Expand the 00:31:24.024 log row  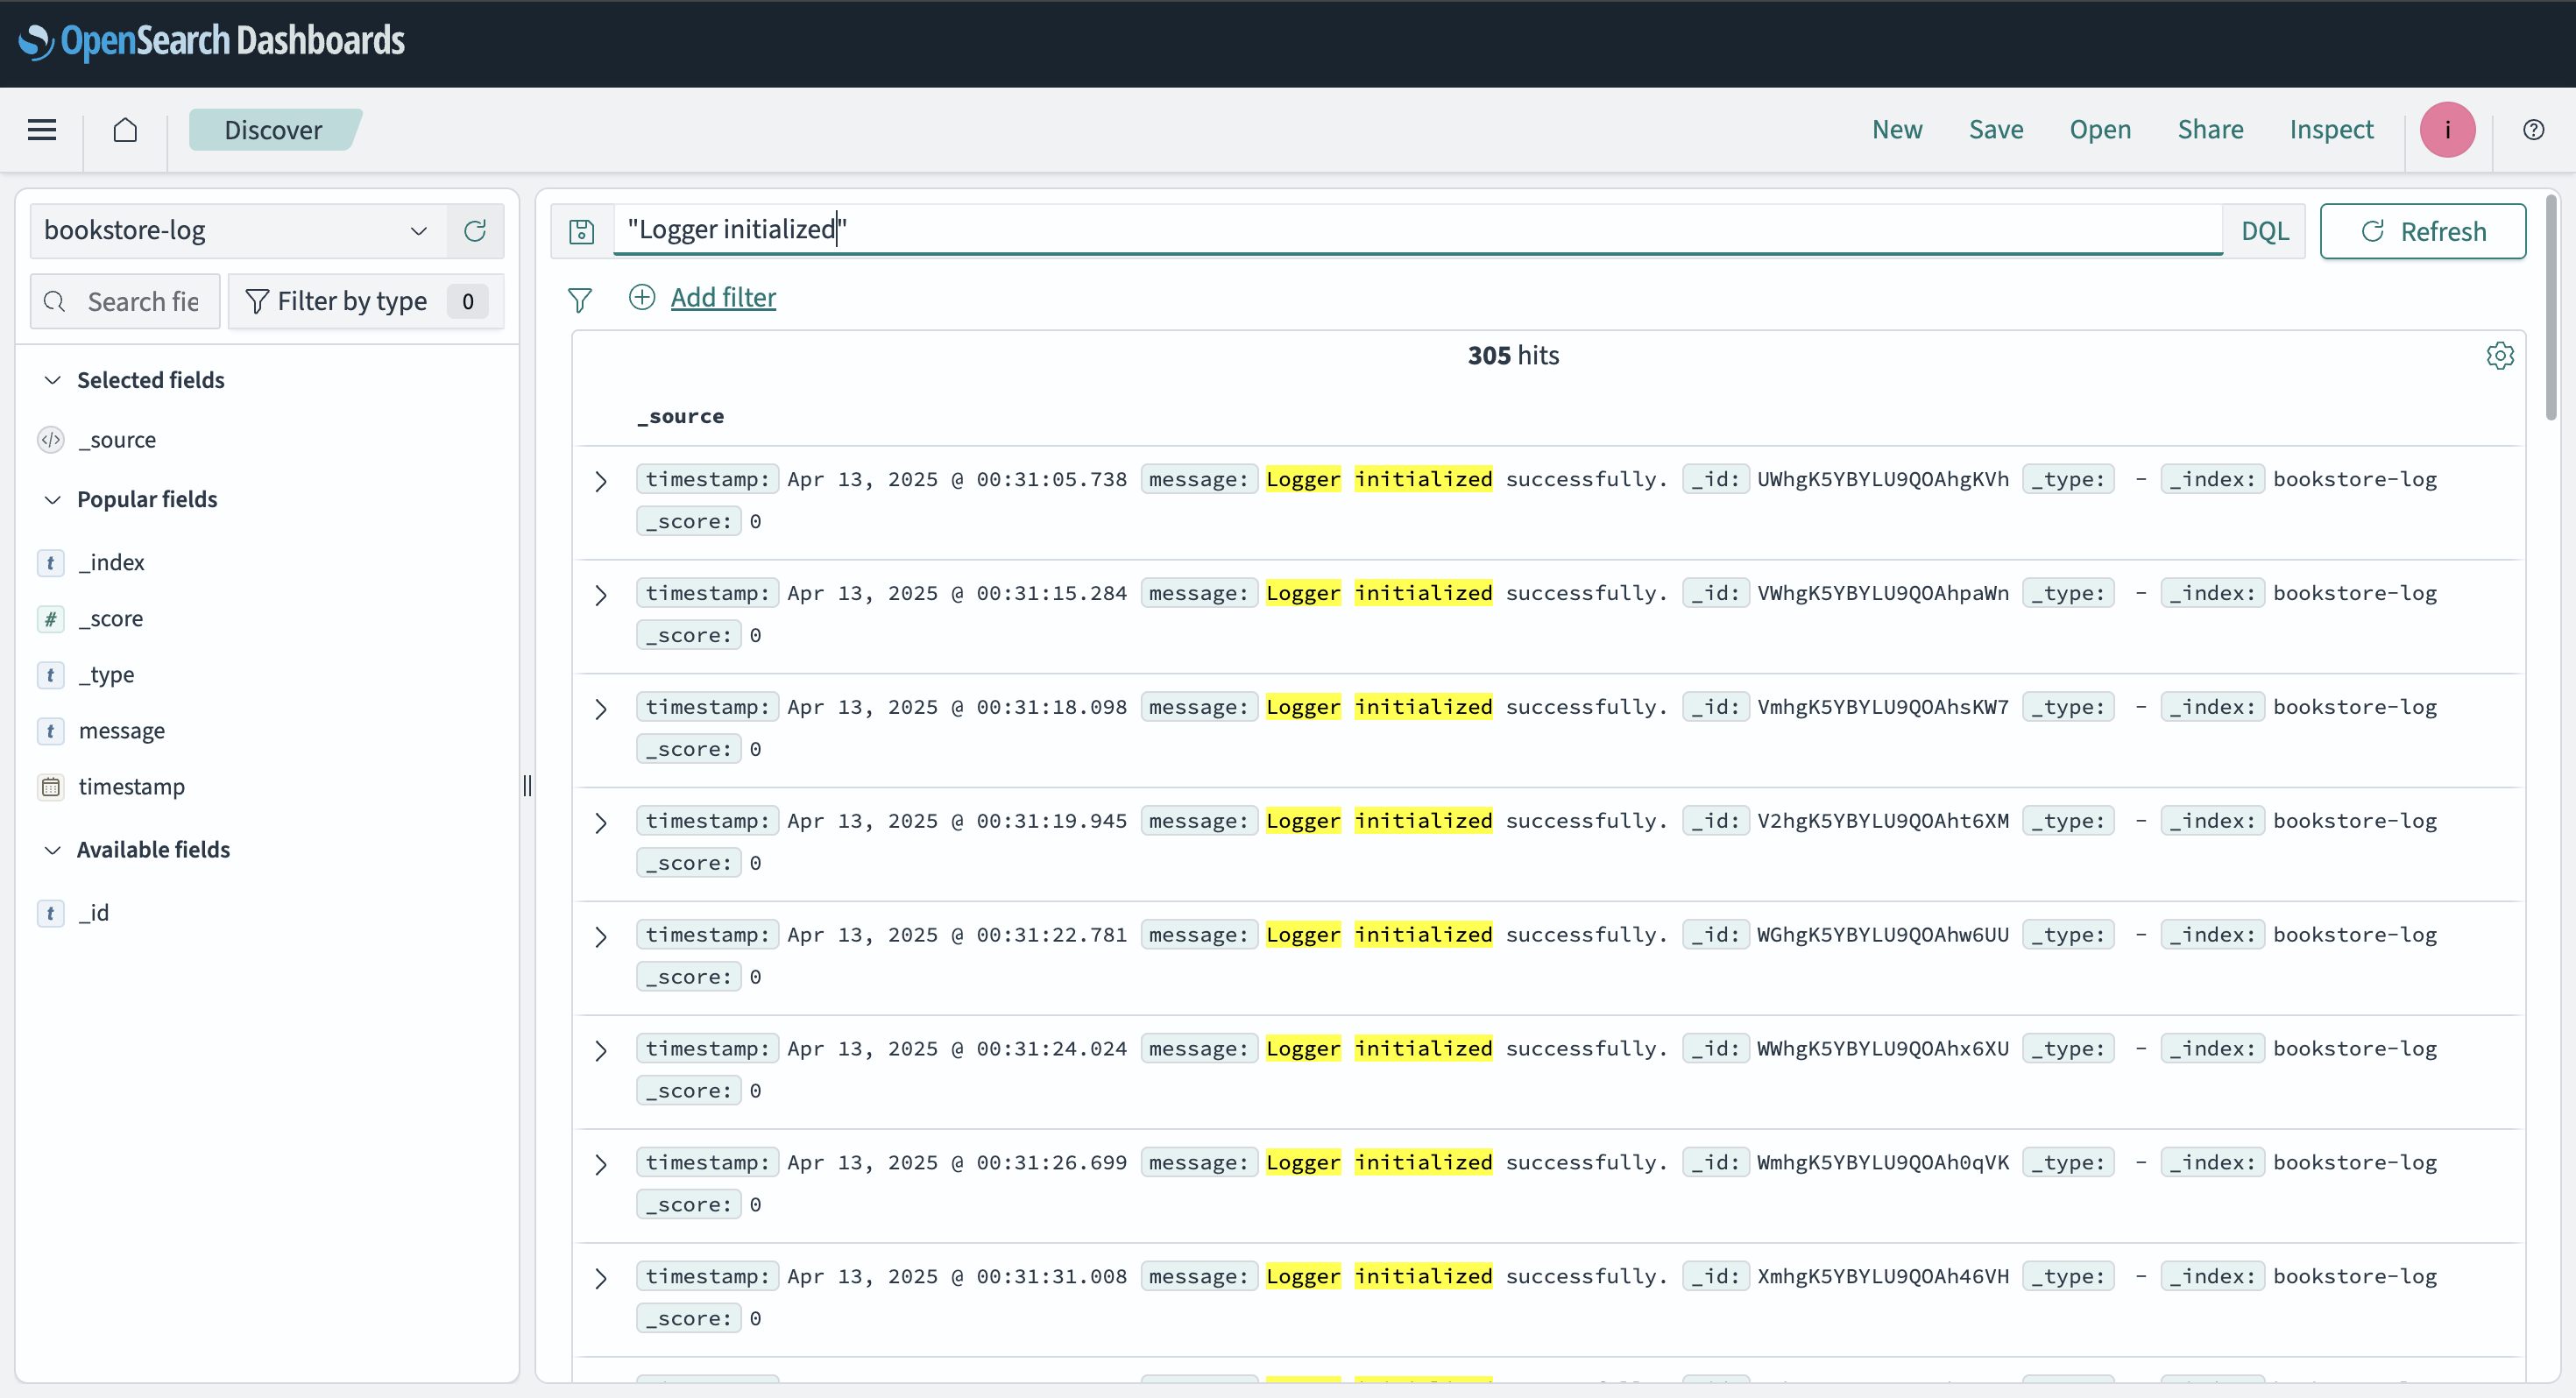click(x=601, y=1051)
